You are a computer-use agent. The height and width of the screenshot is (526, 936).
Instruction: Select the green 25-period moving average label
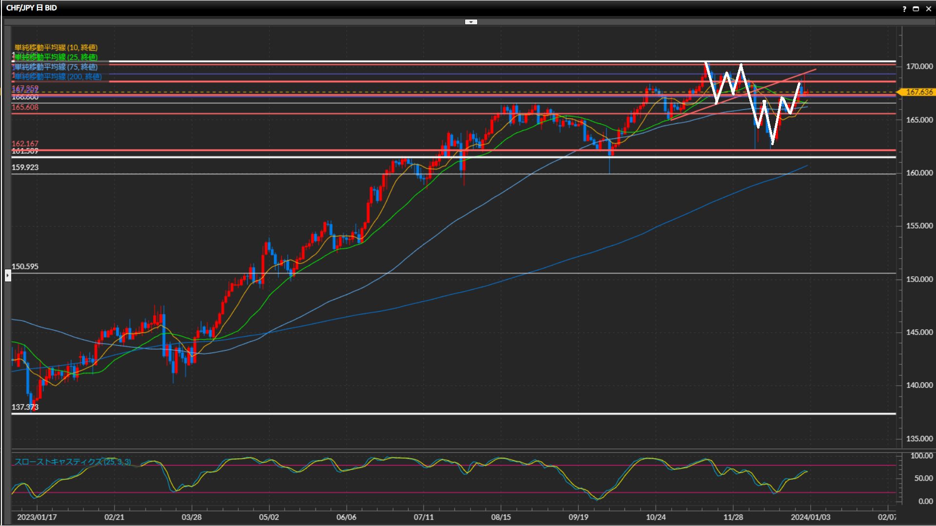click(56, 57)
